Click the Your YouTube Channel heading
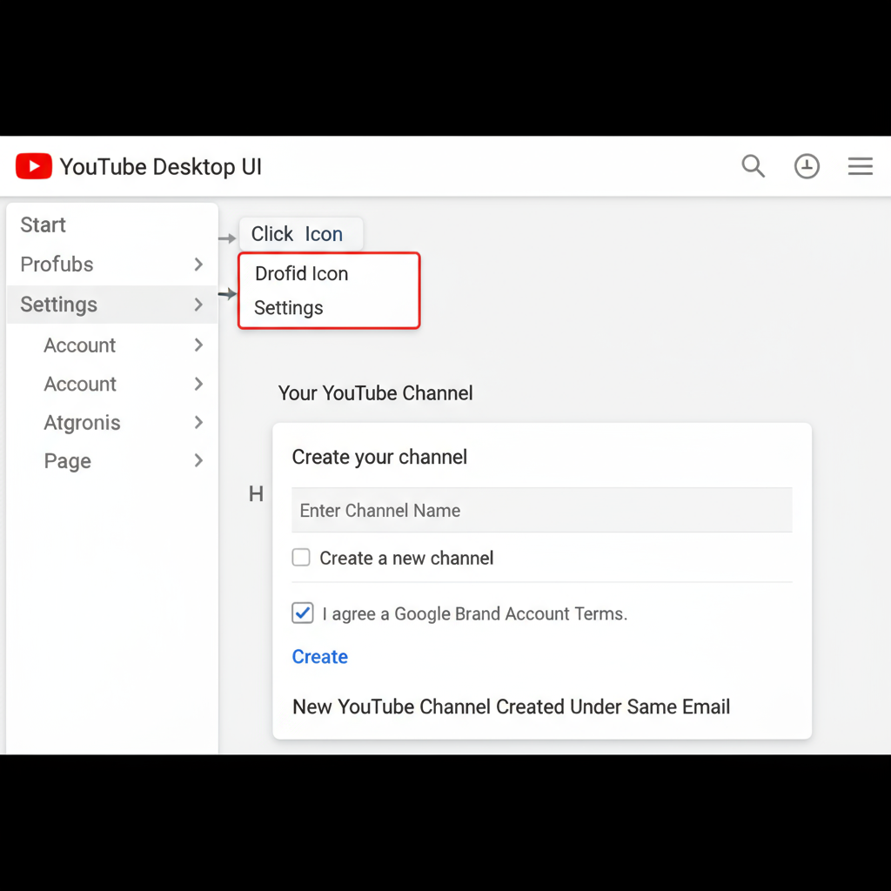 click(375, 393)
